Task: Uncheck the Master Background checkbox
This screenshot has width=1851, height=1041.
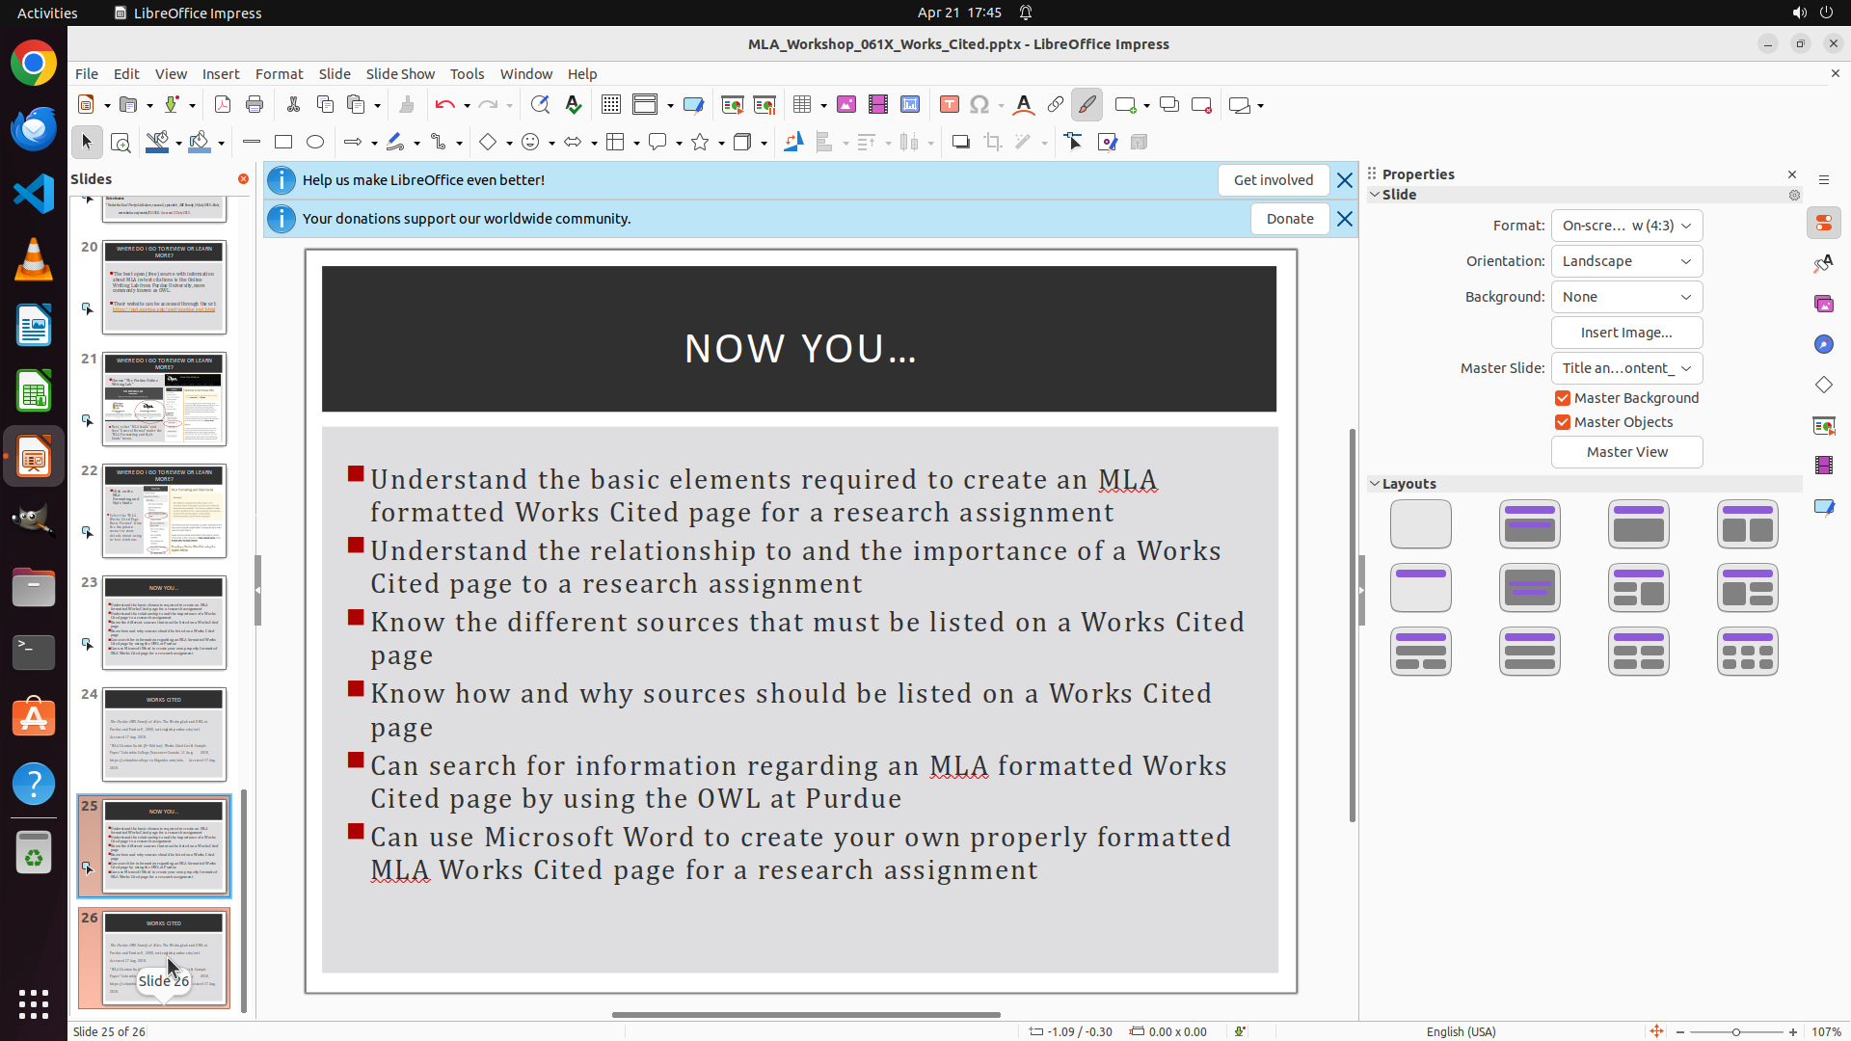Action: point(1563,398)
